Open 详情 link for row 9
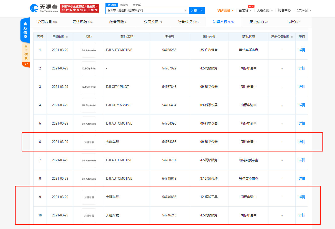335x229 pixels. point(302,197)
